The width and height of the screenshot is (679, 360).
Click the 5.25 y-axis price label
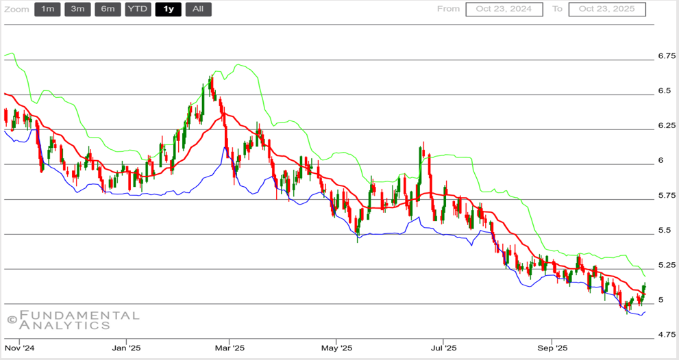[666, 265]
